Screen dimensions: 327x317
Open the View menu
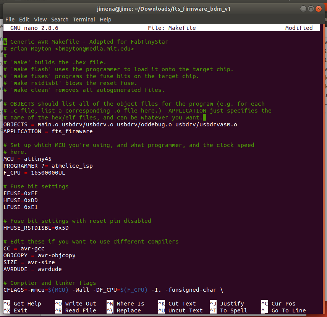[40, 20]
